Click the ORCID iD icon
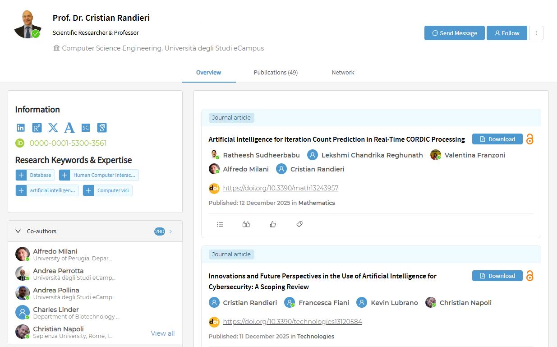Viewport: 557px width, 347px height. 20,143
